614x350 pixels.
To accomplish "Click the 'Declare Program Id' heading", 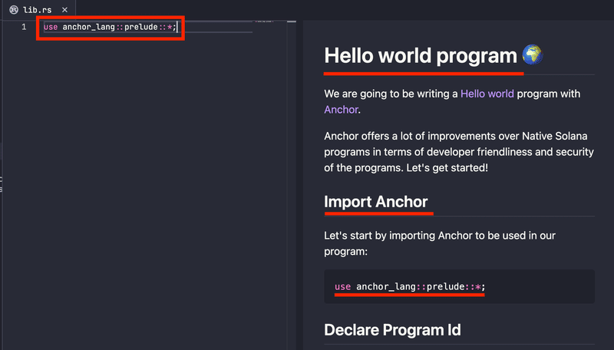I will pyautogui.click(x=392, y=330).
